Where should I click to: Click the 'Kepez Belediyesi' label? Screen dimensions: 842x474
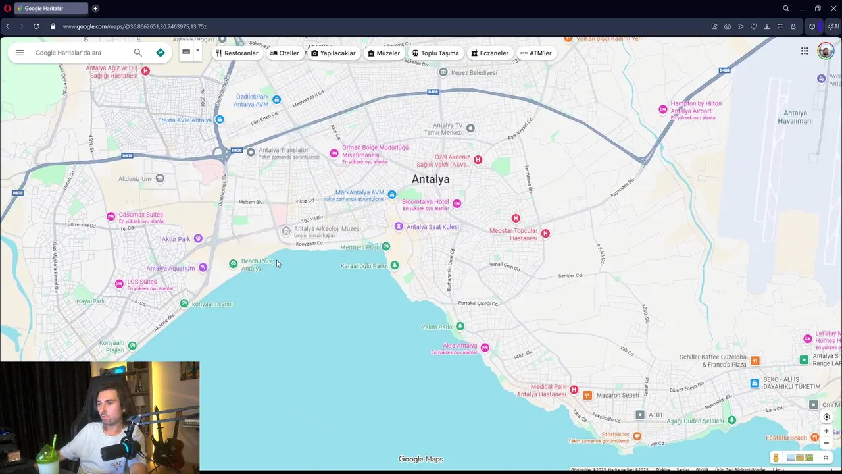(474, 72)
